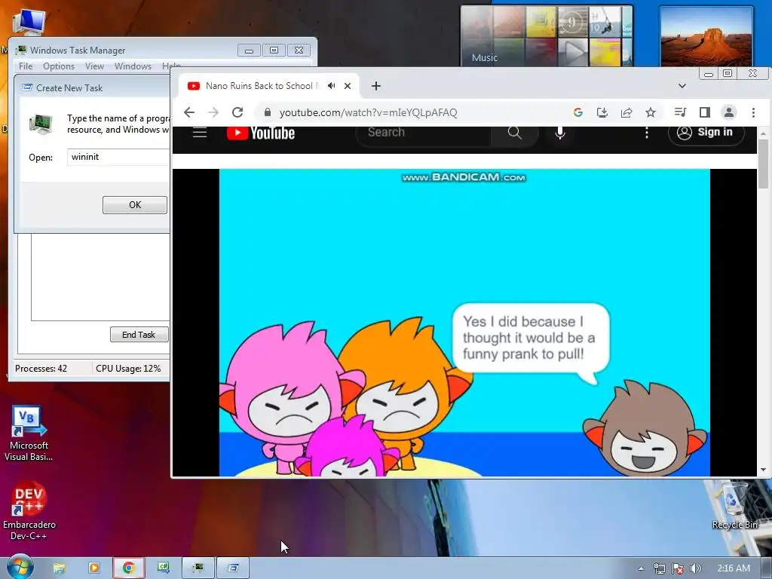Screen dimensions: 772x579
Task: Expand the tab search chevron
Action: [x=682, y=86]
